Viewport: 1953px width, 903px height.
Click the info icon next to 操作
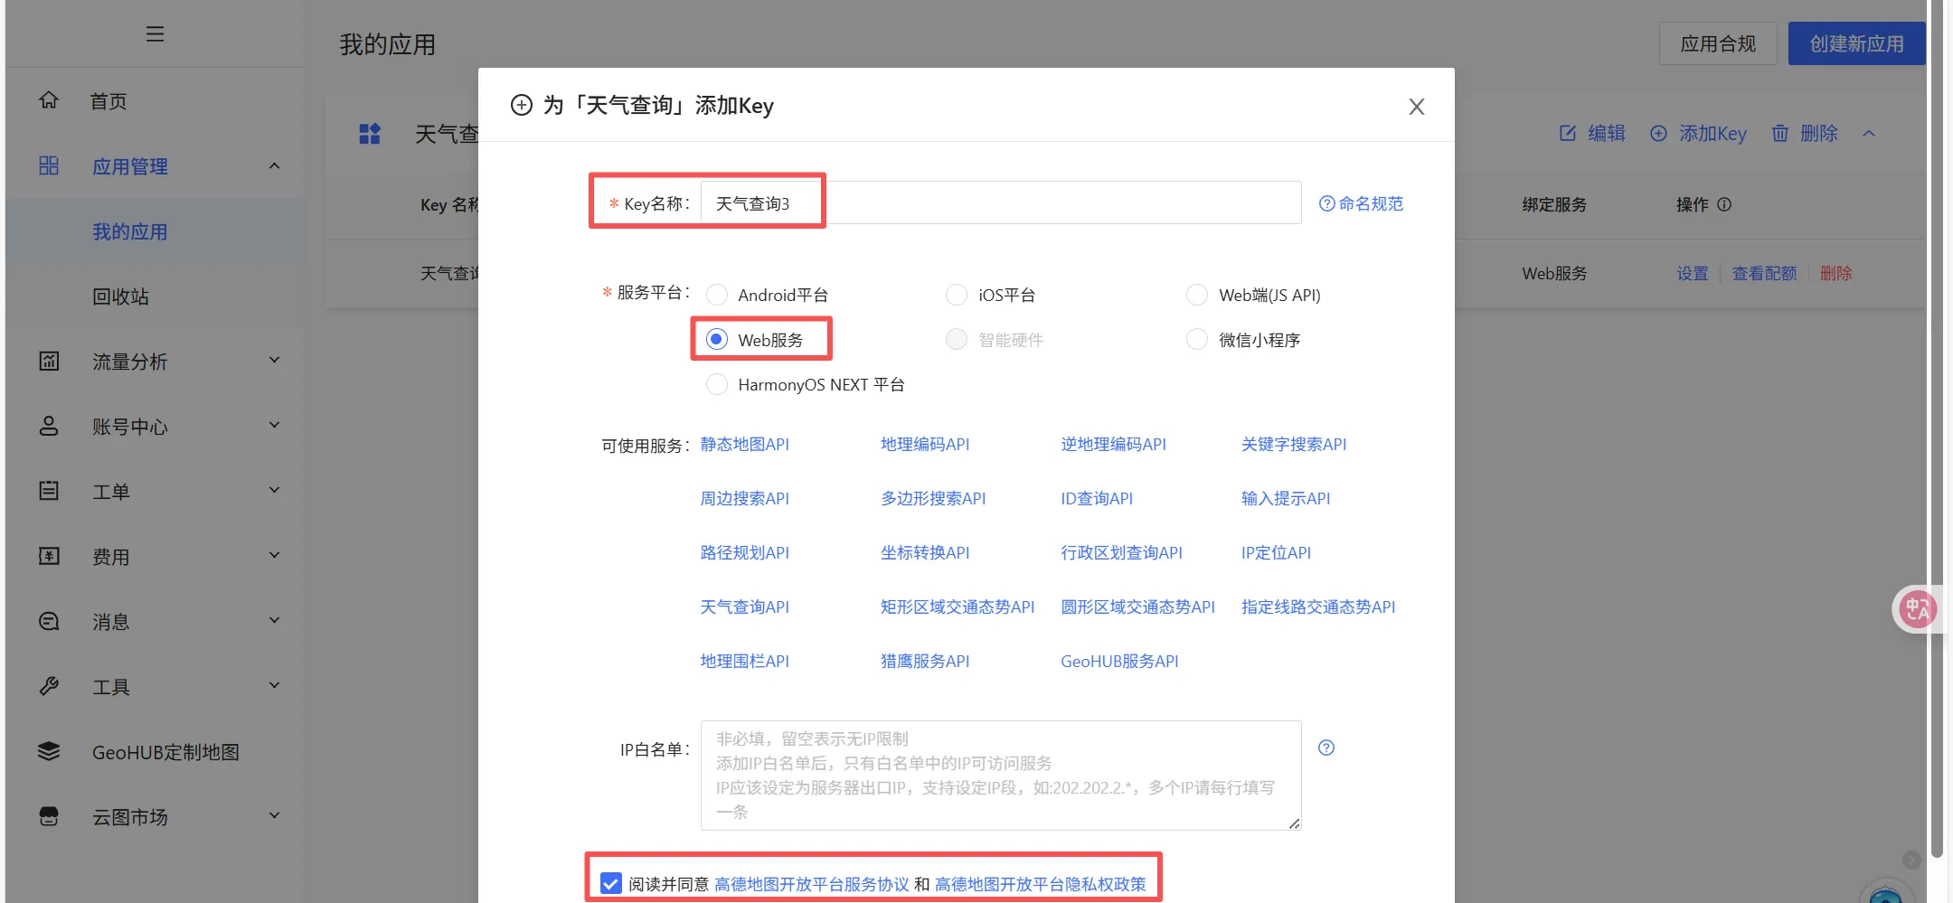1724,204
